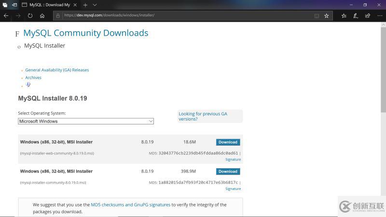Screen dimensions: 386x217
Task: Add this page to favorites with star
Action: pos(327,16)
